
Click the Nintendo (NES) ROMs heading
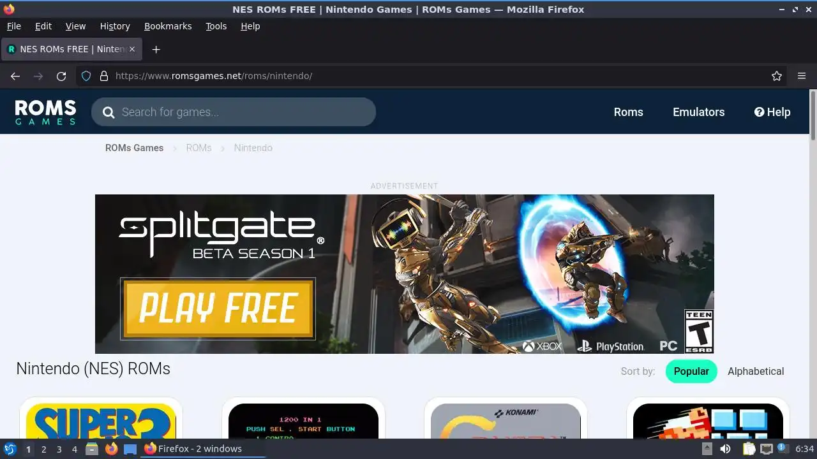93,368
